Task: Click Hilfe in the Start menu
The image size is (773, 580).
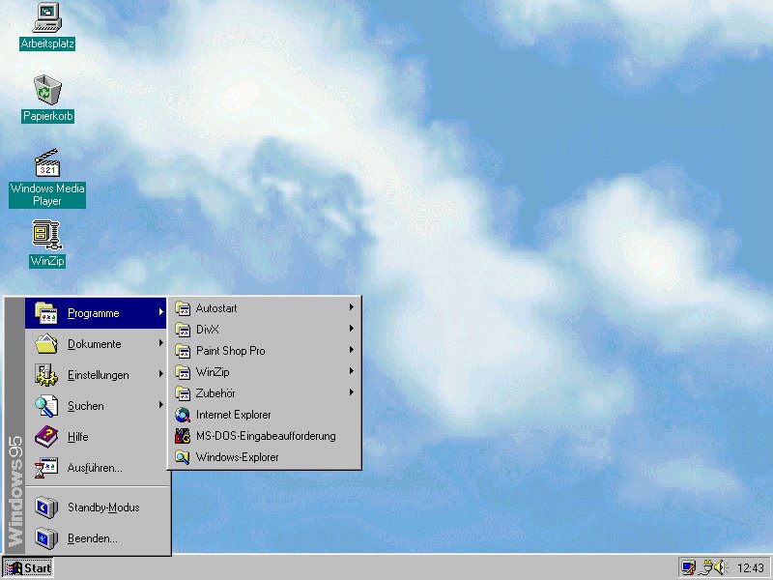Action: [x=77, y=437]
